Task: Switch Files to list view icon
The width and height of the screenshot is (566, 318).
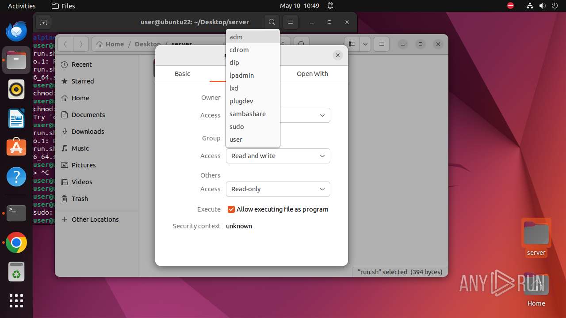Action: tap(352, 44)
